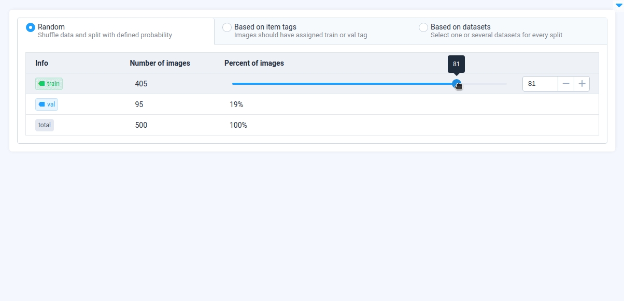Collapse the card using the top-right blue arrow

pyautogui.click(x=618, y=5)
